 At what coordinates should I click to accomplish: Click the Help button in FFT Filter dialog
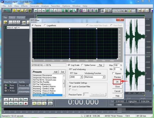(117, 96)
